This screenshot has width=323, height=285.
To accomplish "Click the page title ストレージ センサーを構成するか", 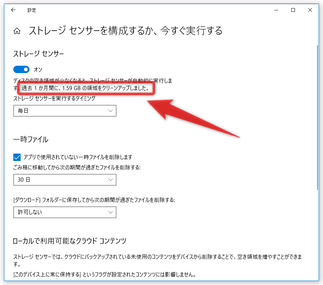I will coord(126,31).
